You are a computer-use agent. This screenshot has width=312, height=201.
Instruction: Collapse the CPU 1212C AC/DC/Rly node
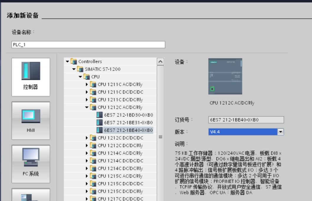click(87, 107)
